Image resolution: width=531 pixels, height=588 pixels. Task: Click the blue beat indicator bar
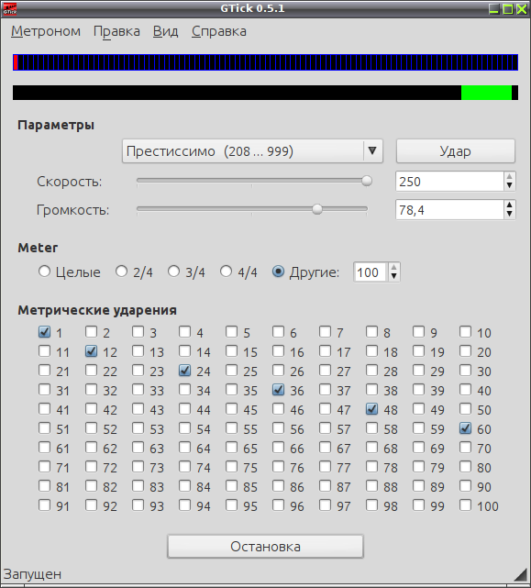266,62
